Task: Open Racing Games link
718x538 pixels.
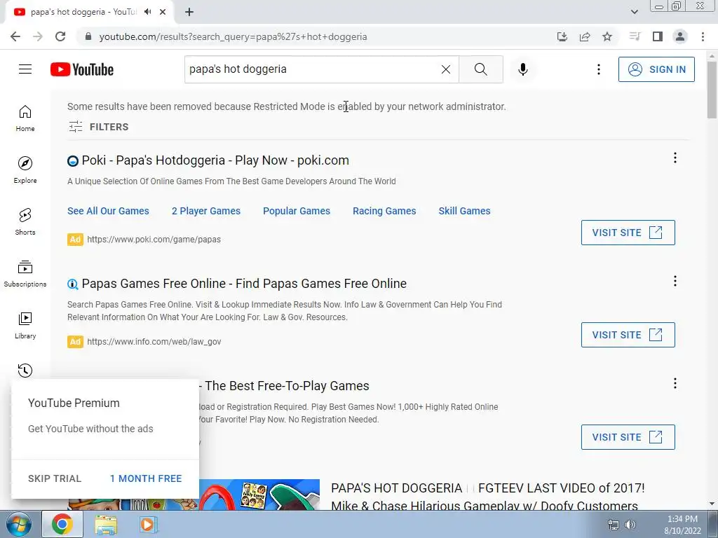Action: point(384,211)
